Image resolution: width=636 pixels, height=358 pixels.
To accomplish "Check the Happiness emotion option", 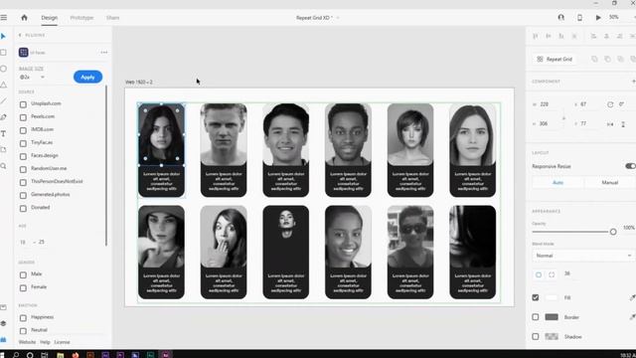I will tap(23, 318).
